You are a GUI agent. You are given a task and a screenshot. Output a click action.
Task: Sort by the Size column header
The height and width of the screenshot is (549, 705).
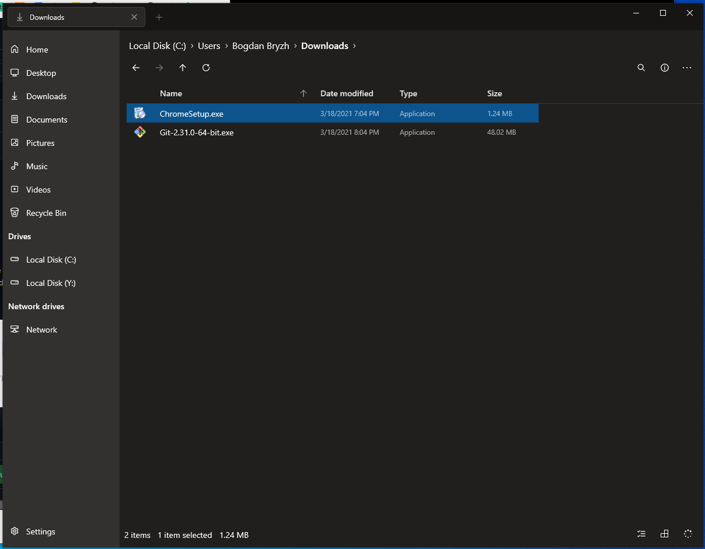494,93
